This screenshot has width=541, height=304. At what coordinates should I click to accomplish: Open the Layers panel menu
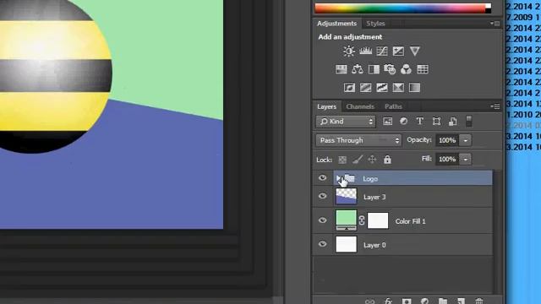pos(495,106)
